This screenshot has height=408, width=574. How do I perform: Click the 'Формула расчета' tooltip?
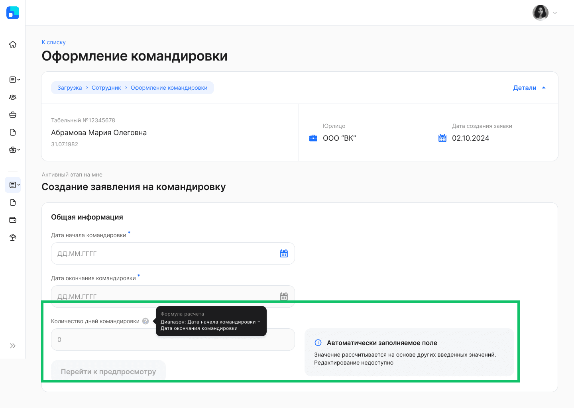pyautogui.click(x=211, y=321)
